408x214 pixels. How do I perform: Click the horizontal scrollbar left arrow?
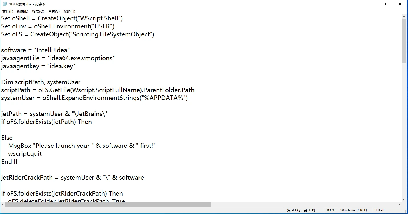(3, 205)
